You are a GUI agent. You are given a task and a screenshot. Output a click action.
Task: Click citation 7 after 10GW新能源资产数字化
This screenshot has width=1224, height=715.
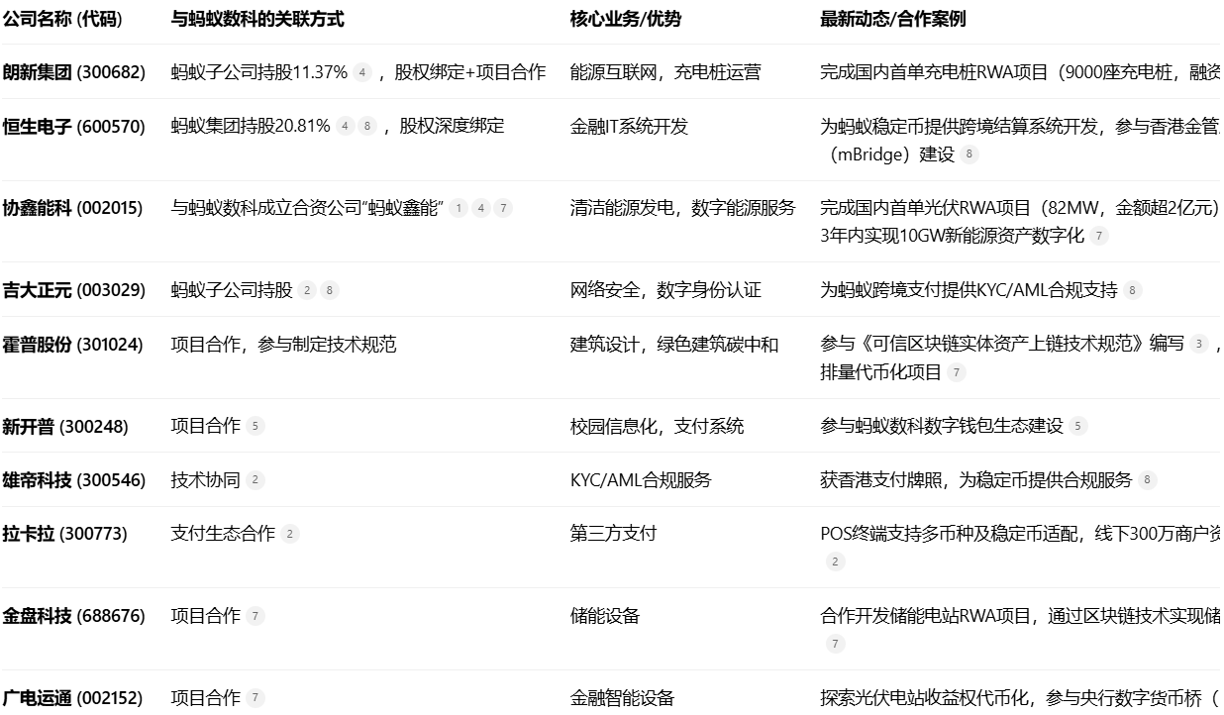click(1099, 236)
